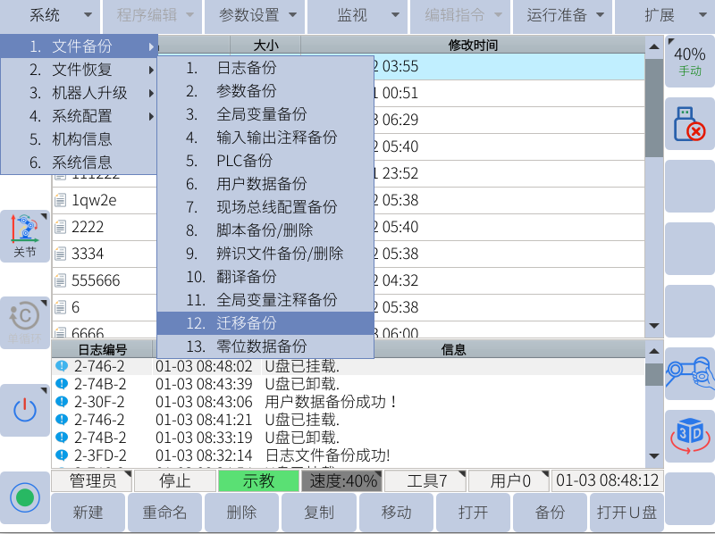This screenshot has height=534, width=715.
Task: Click the info icon beside log 2-30F-2
Action: pyautogui.click(x=61, y=402)
